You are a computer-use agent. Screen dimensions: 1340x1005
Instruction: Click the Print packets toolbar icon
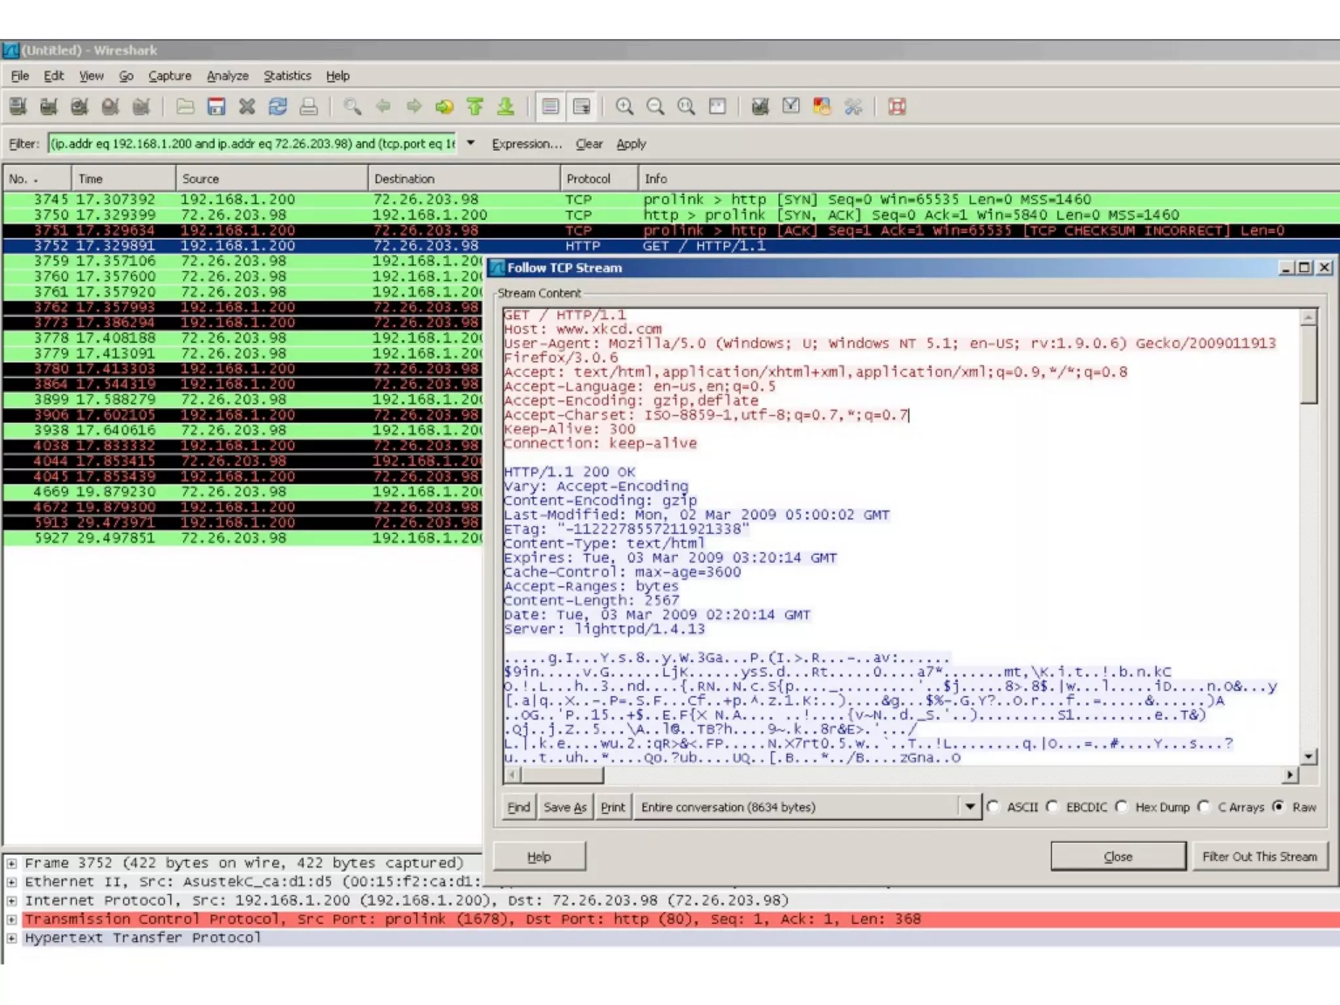pyautogui.click(x=308, y=107)
